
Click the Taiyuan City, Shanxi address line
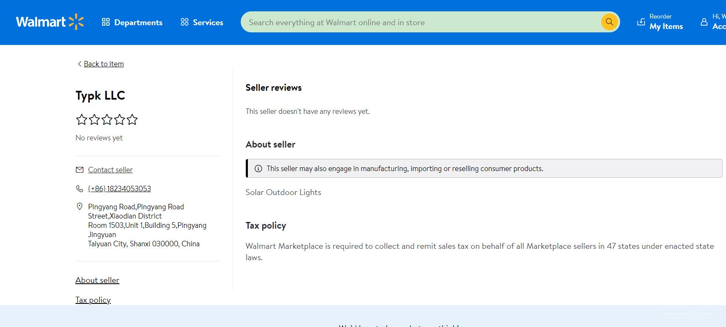click(144, 244)
